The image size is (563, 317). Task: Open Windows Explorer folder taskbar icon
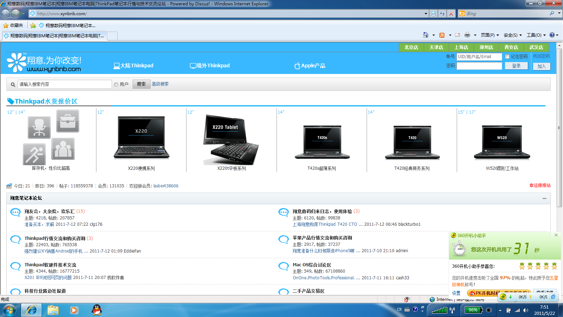53,310
